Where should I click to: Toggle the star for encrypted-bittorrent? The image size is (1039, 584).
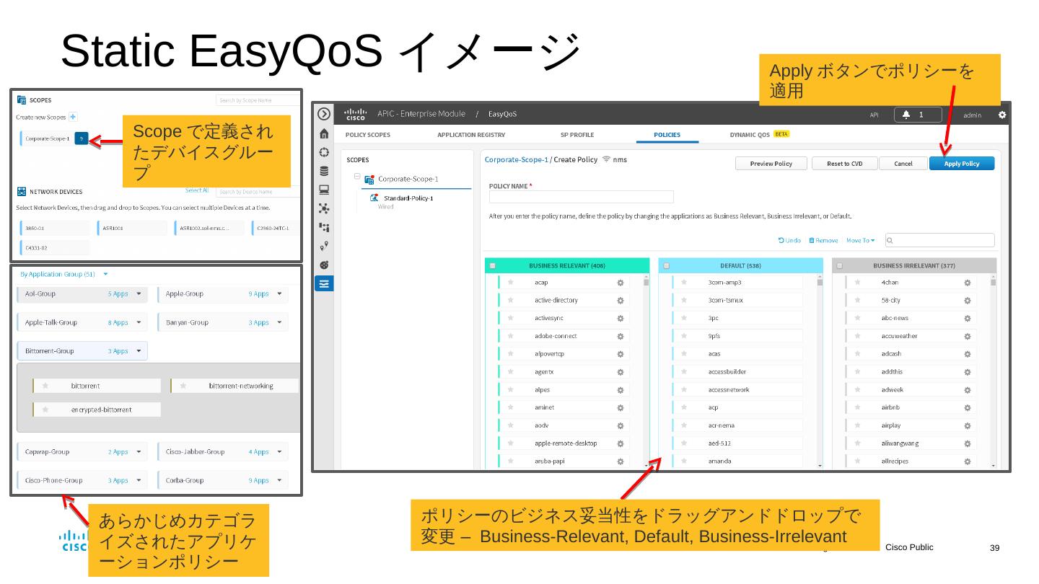coord(45,410)
